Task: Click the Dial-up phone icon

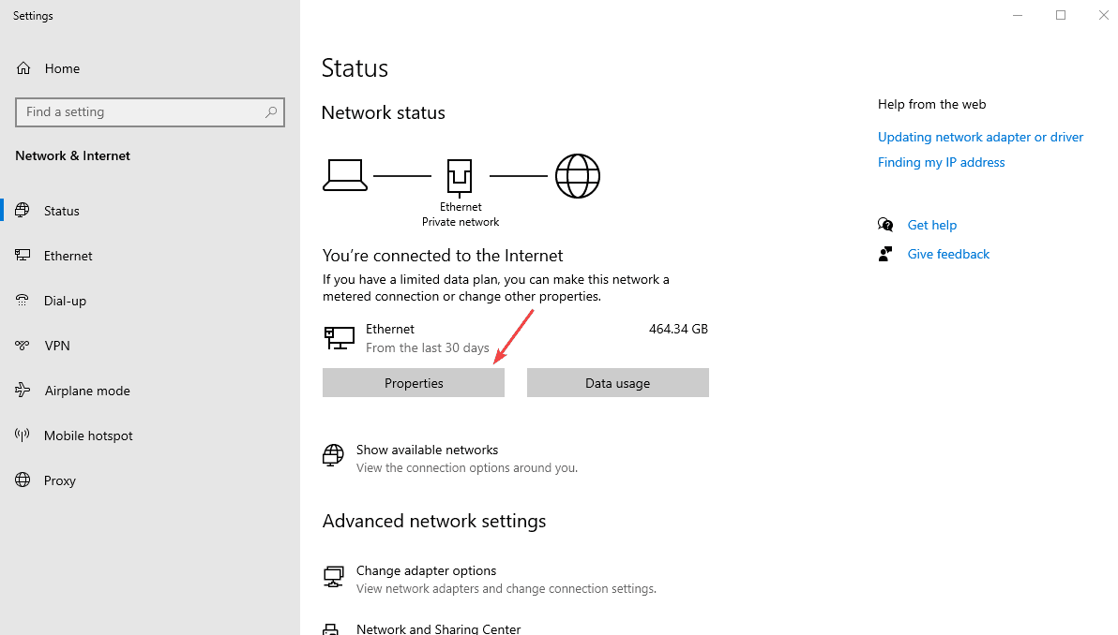Action: click(x=23, y=301)
